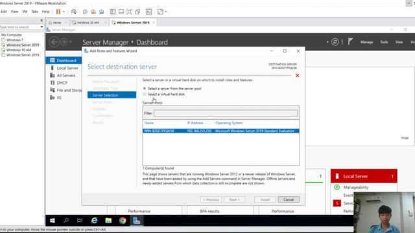Open the snapshot manager icon

pyautogui.click(x=102, y=12)
